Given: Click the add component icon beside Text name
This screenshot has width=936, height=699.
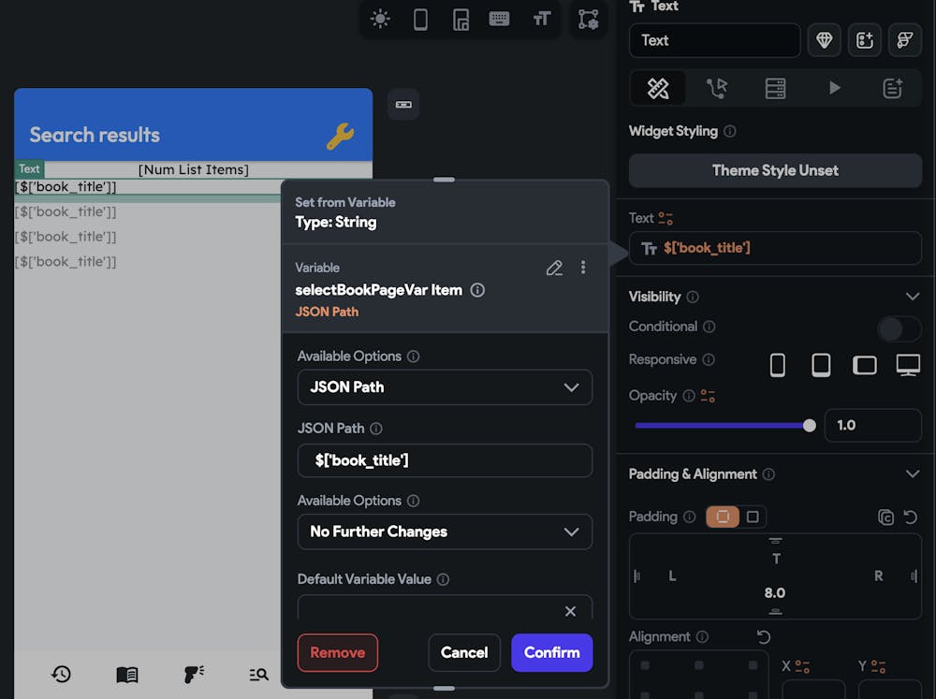Looking at the screenshot, I should (864, 40).
